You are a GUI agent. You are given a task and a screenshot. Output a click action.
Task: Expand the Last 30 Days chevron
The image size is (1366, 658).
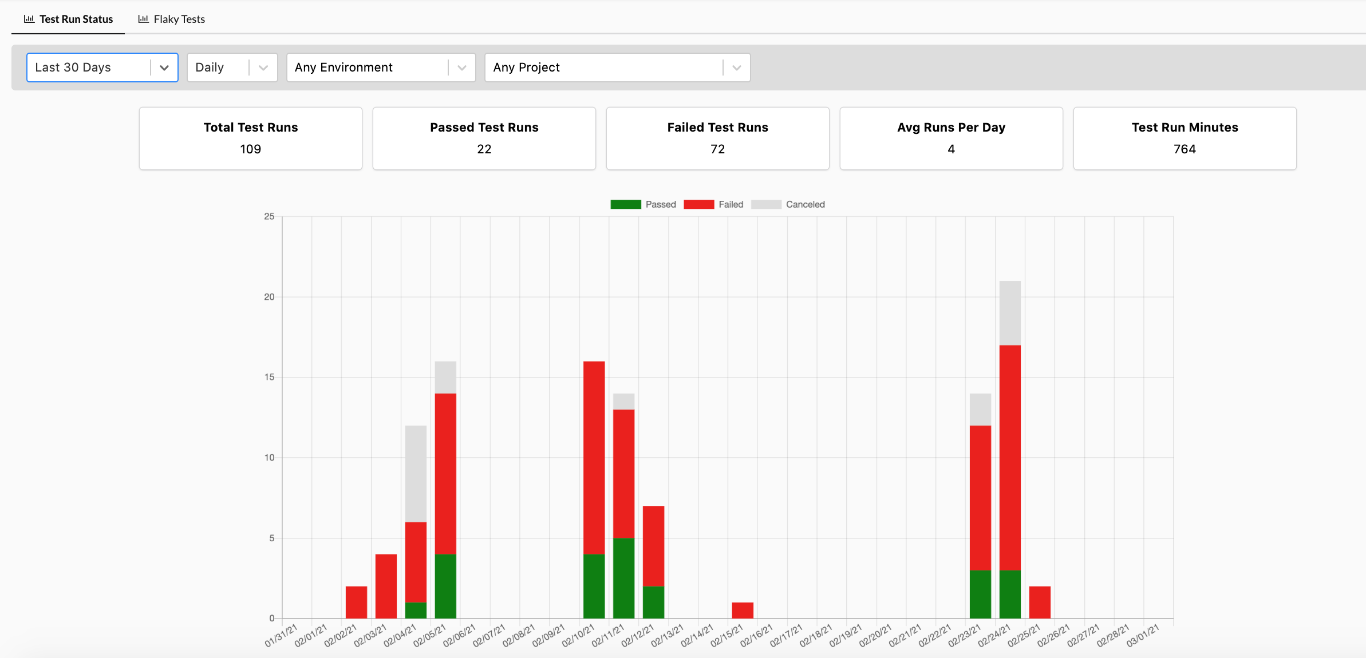point(164,68)
